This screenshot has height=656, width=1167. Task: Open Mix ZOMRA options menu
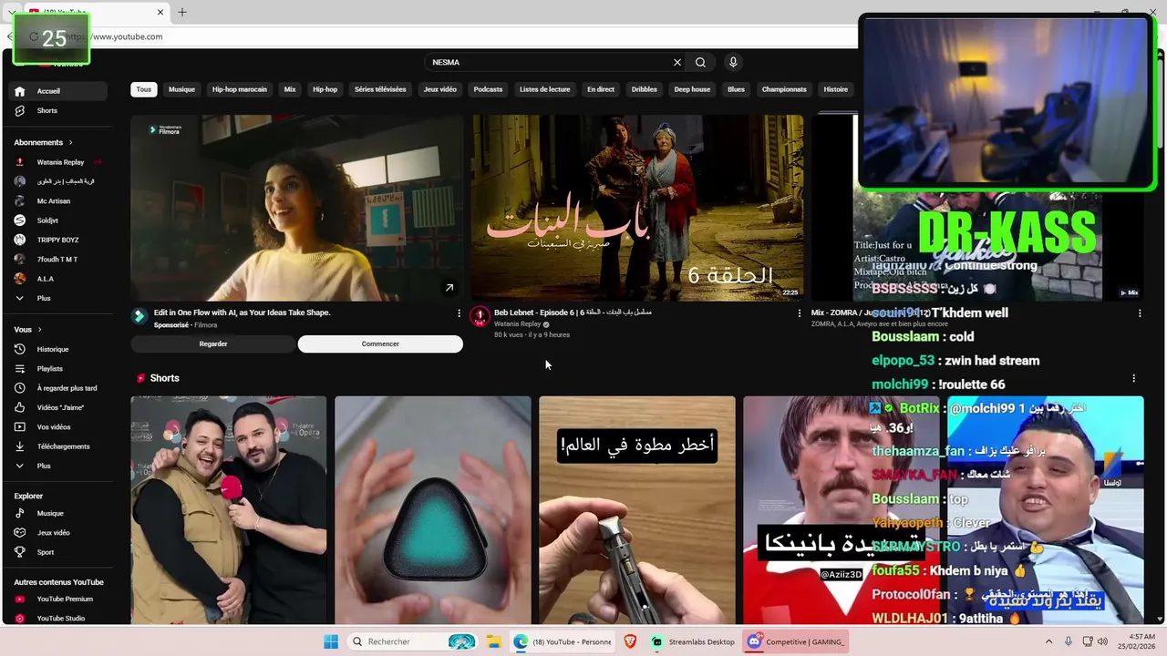(x=1140, y=313)
